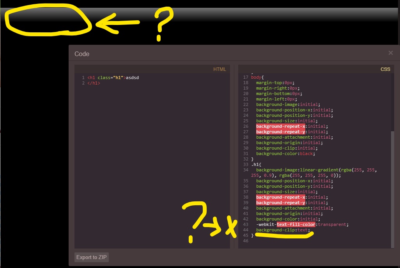Click the Code dialog title
Image resolution: width=400 pixels, height=268 pixels.
(82, 54)
